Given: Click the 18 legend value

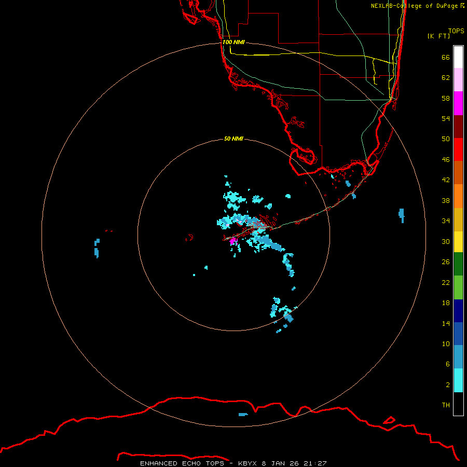Looking at the screenshot, I should 446,303.
